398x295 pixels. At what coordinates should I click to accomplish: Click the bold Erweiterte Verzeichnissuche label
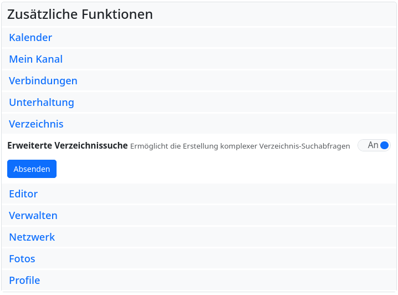[x=68, y=146]
